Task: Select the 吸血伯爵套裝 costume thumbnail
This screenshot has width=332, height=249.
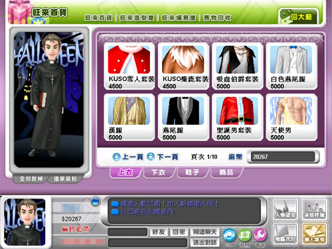Action: tap(237, 66)
